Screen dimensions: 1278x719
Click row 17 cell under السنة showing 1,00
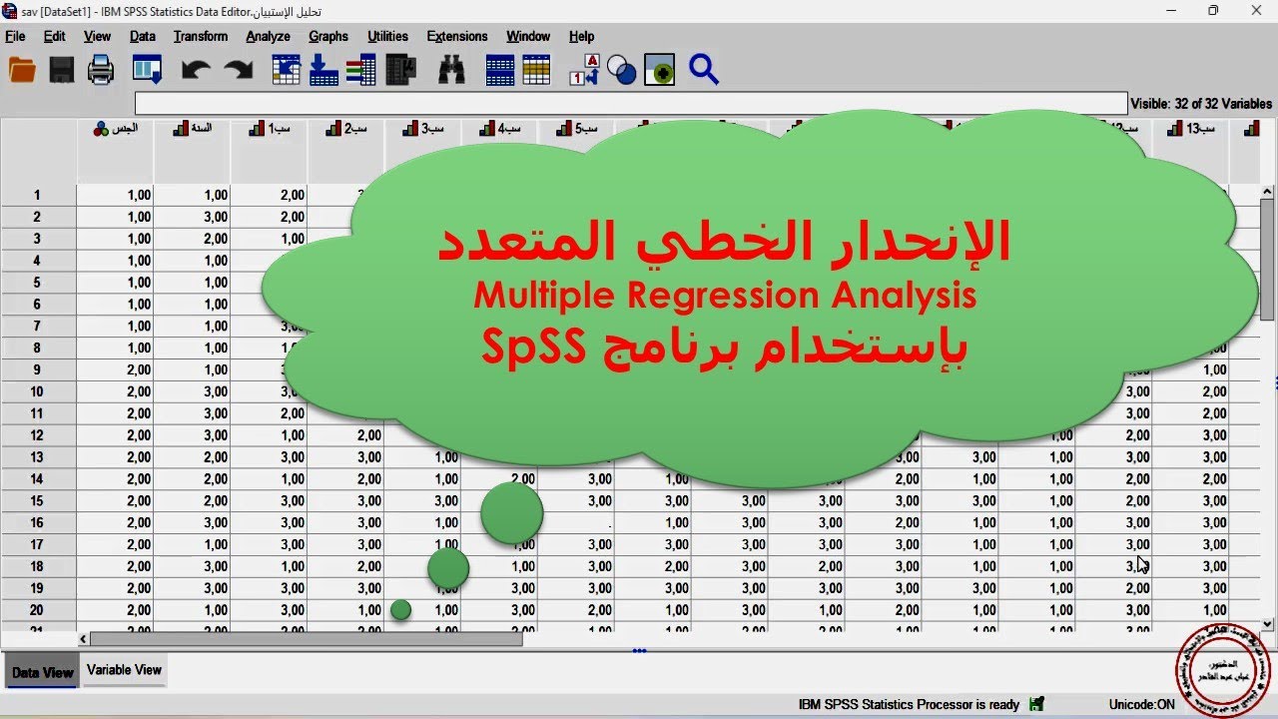pyautogui.click(x=192, y=544)
